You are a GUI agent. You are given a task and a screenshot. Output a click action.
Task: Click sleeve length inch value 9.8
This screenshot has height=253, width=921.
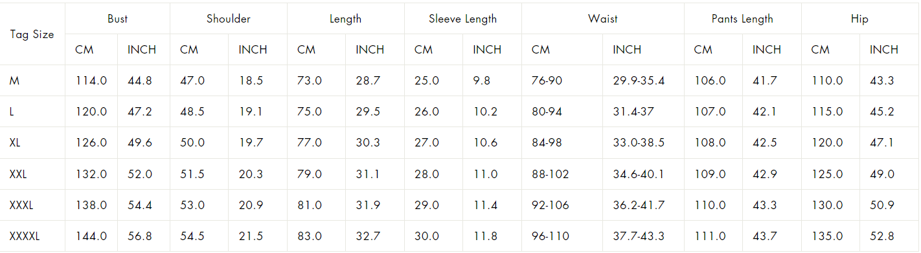tap(481, 81)
